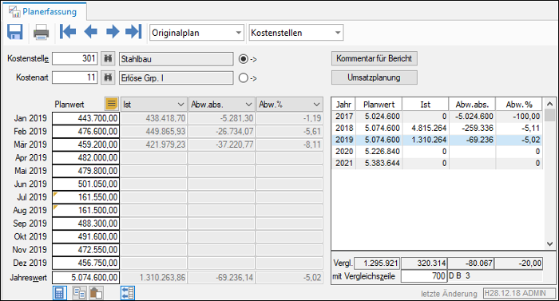Image resolution: width=559 pixels, height=301 pixels.
Task: Click the Feb 2019 Planwert field
Action: [86, 132]
